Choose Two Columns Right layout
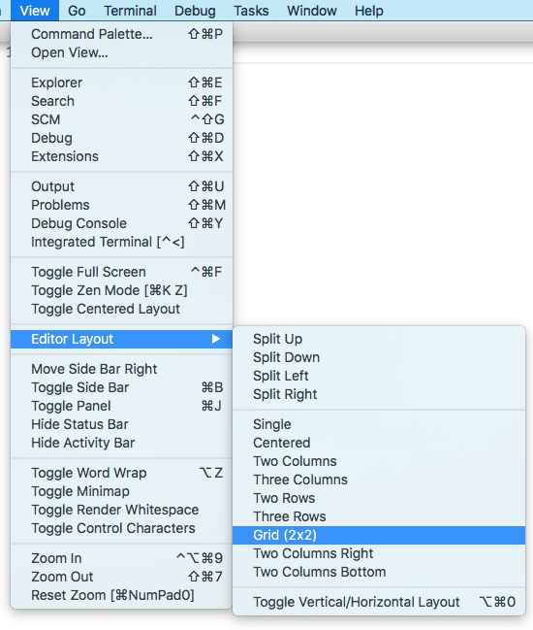This screenshot has width=533, height=630. click(x=379, y=553)
